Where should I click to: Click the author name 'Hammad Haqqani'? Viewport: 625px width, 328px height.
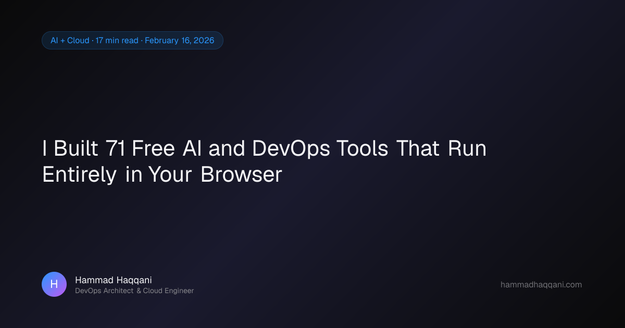point(114,280)
